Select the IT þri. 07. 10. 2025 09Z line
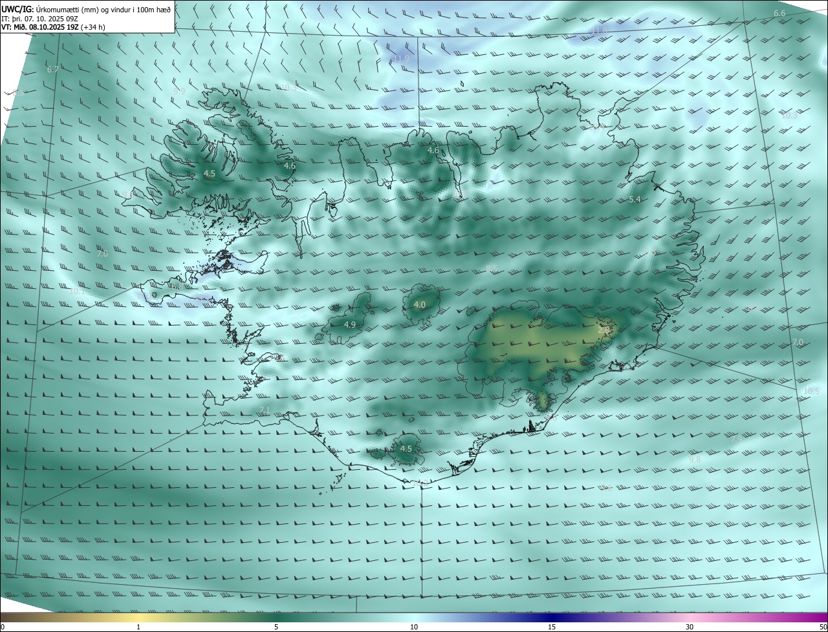Image resolution: width=828 pixels, height=632 pixels. 40,19
